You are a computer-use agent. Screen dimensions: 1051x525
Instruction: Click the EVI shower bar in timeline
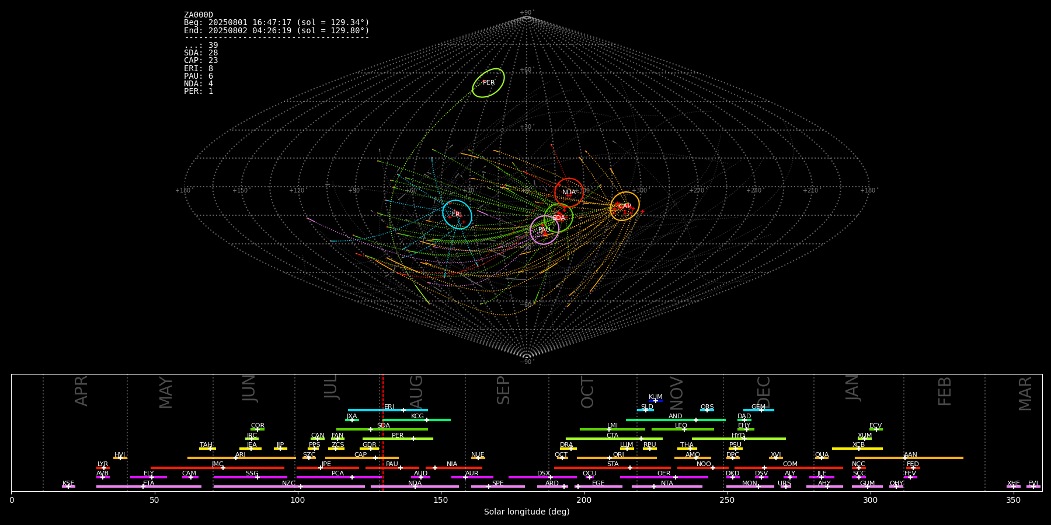point(1033,487)
